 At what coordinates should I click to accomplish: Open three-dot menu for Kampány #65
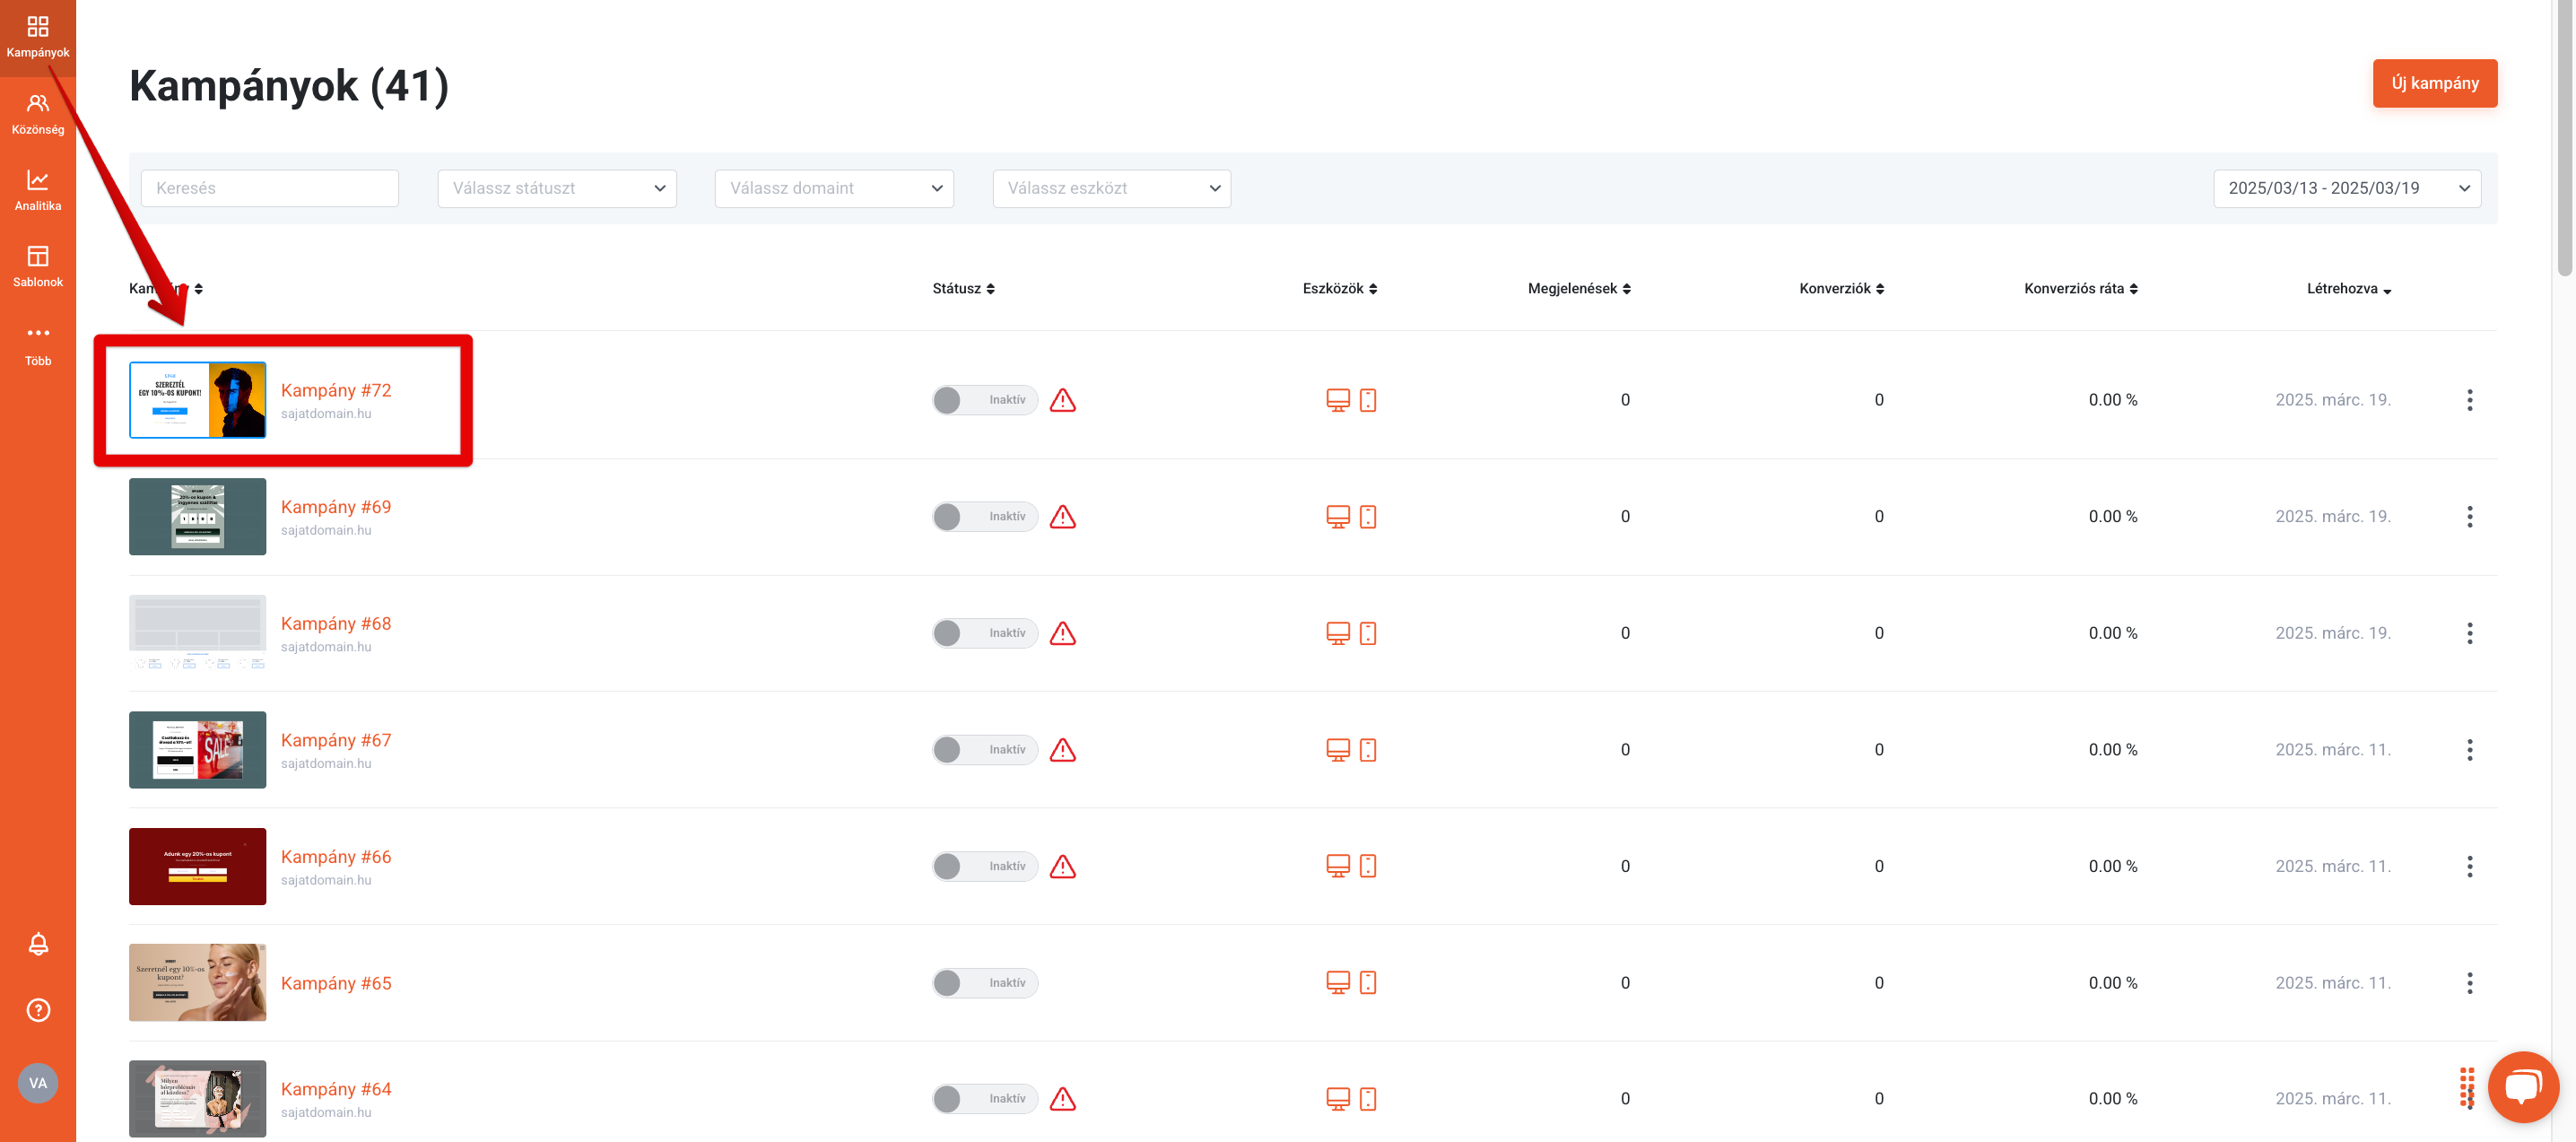pyautogui.click(x=2469, y=983)
